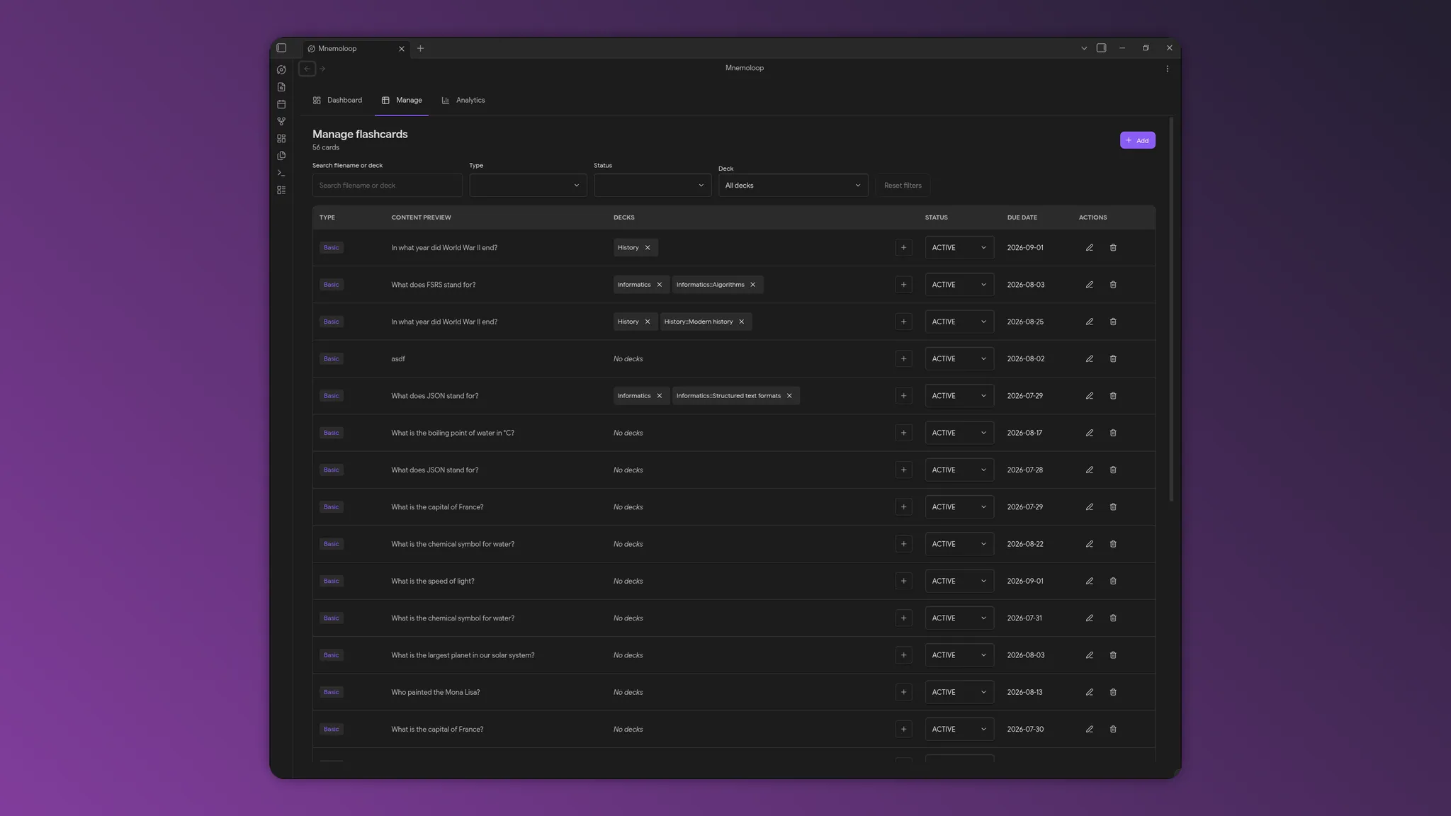Add deck to boiling point card
The image size is (1451, 816).
[903, 433]
